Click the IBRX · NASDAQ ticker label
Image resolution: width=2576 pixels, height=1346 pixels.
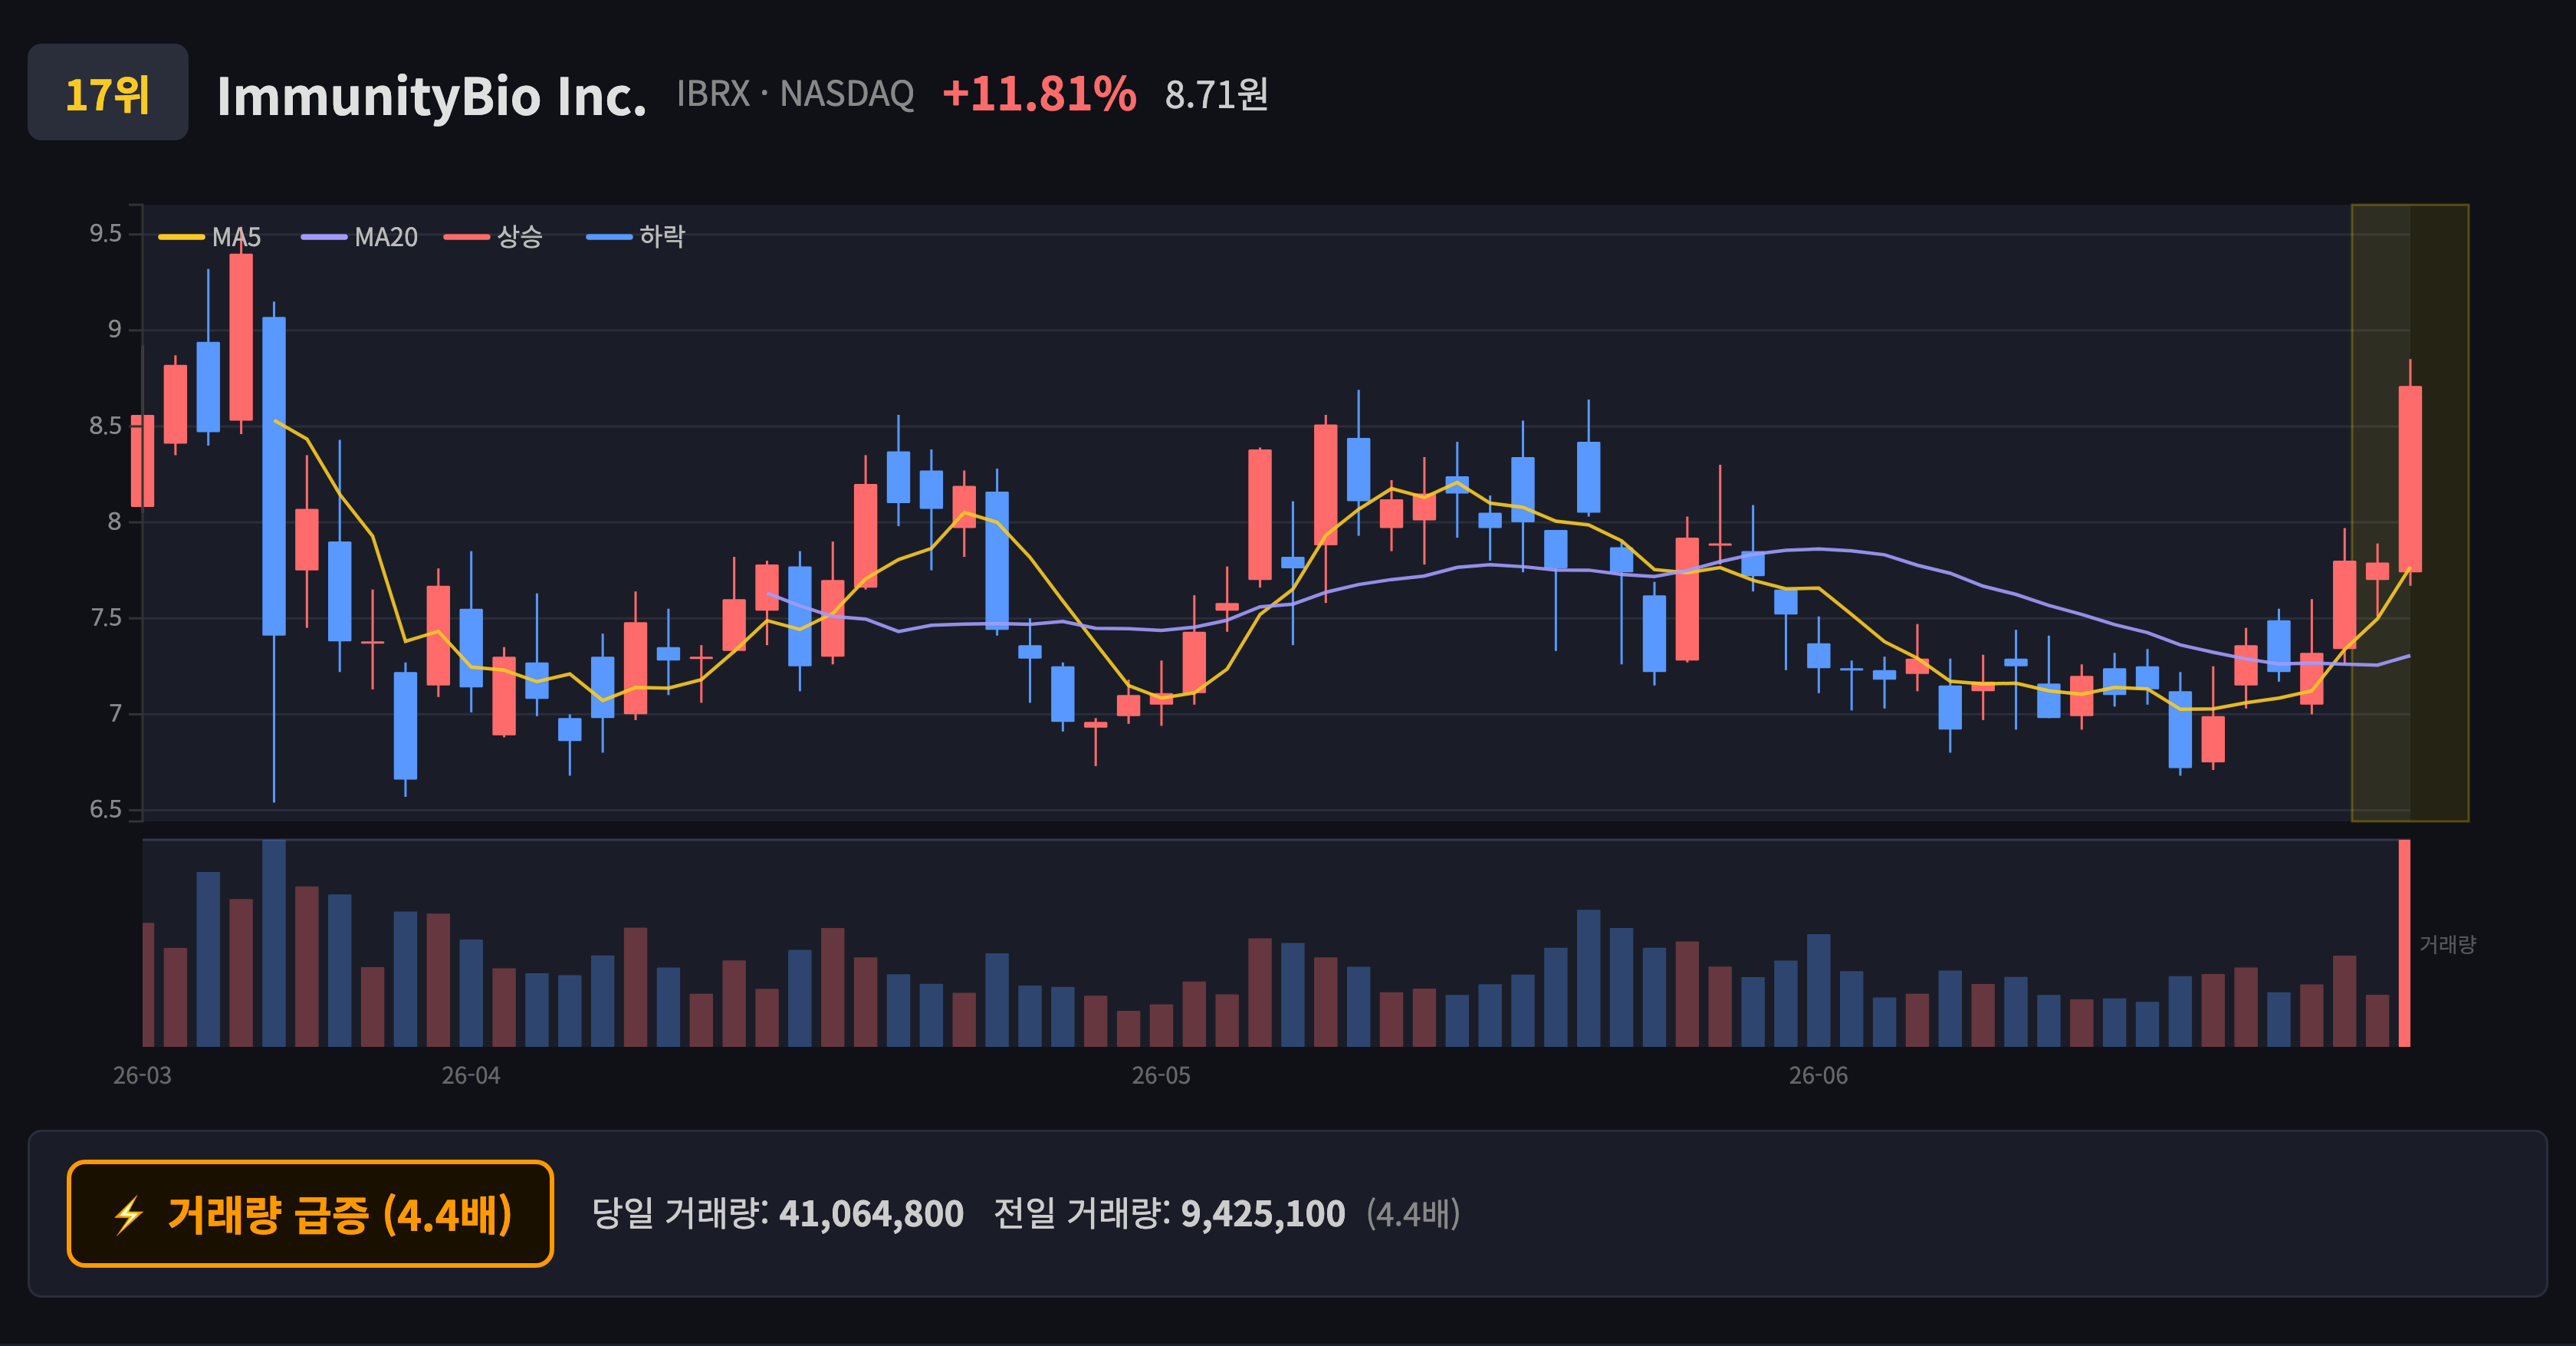(795, 94)
